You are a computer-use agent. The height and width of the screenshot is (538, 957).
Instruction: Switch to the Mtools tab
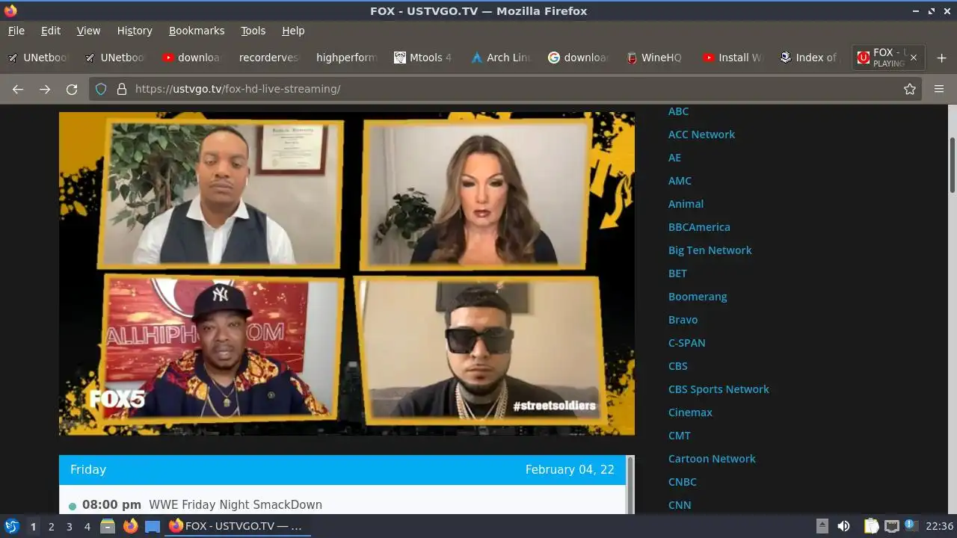tap(423, 58)
